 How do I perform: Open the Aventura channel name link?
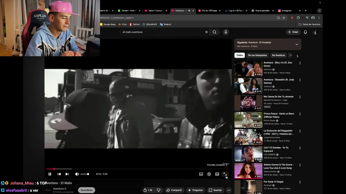point(58,189)
